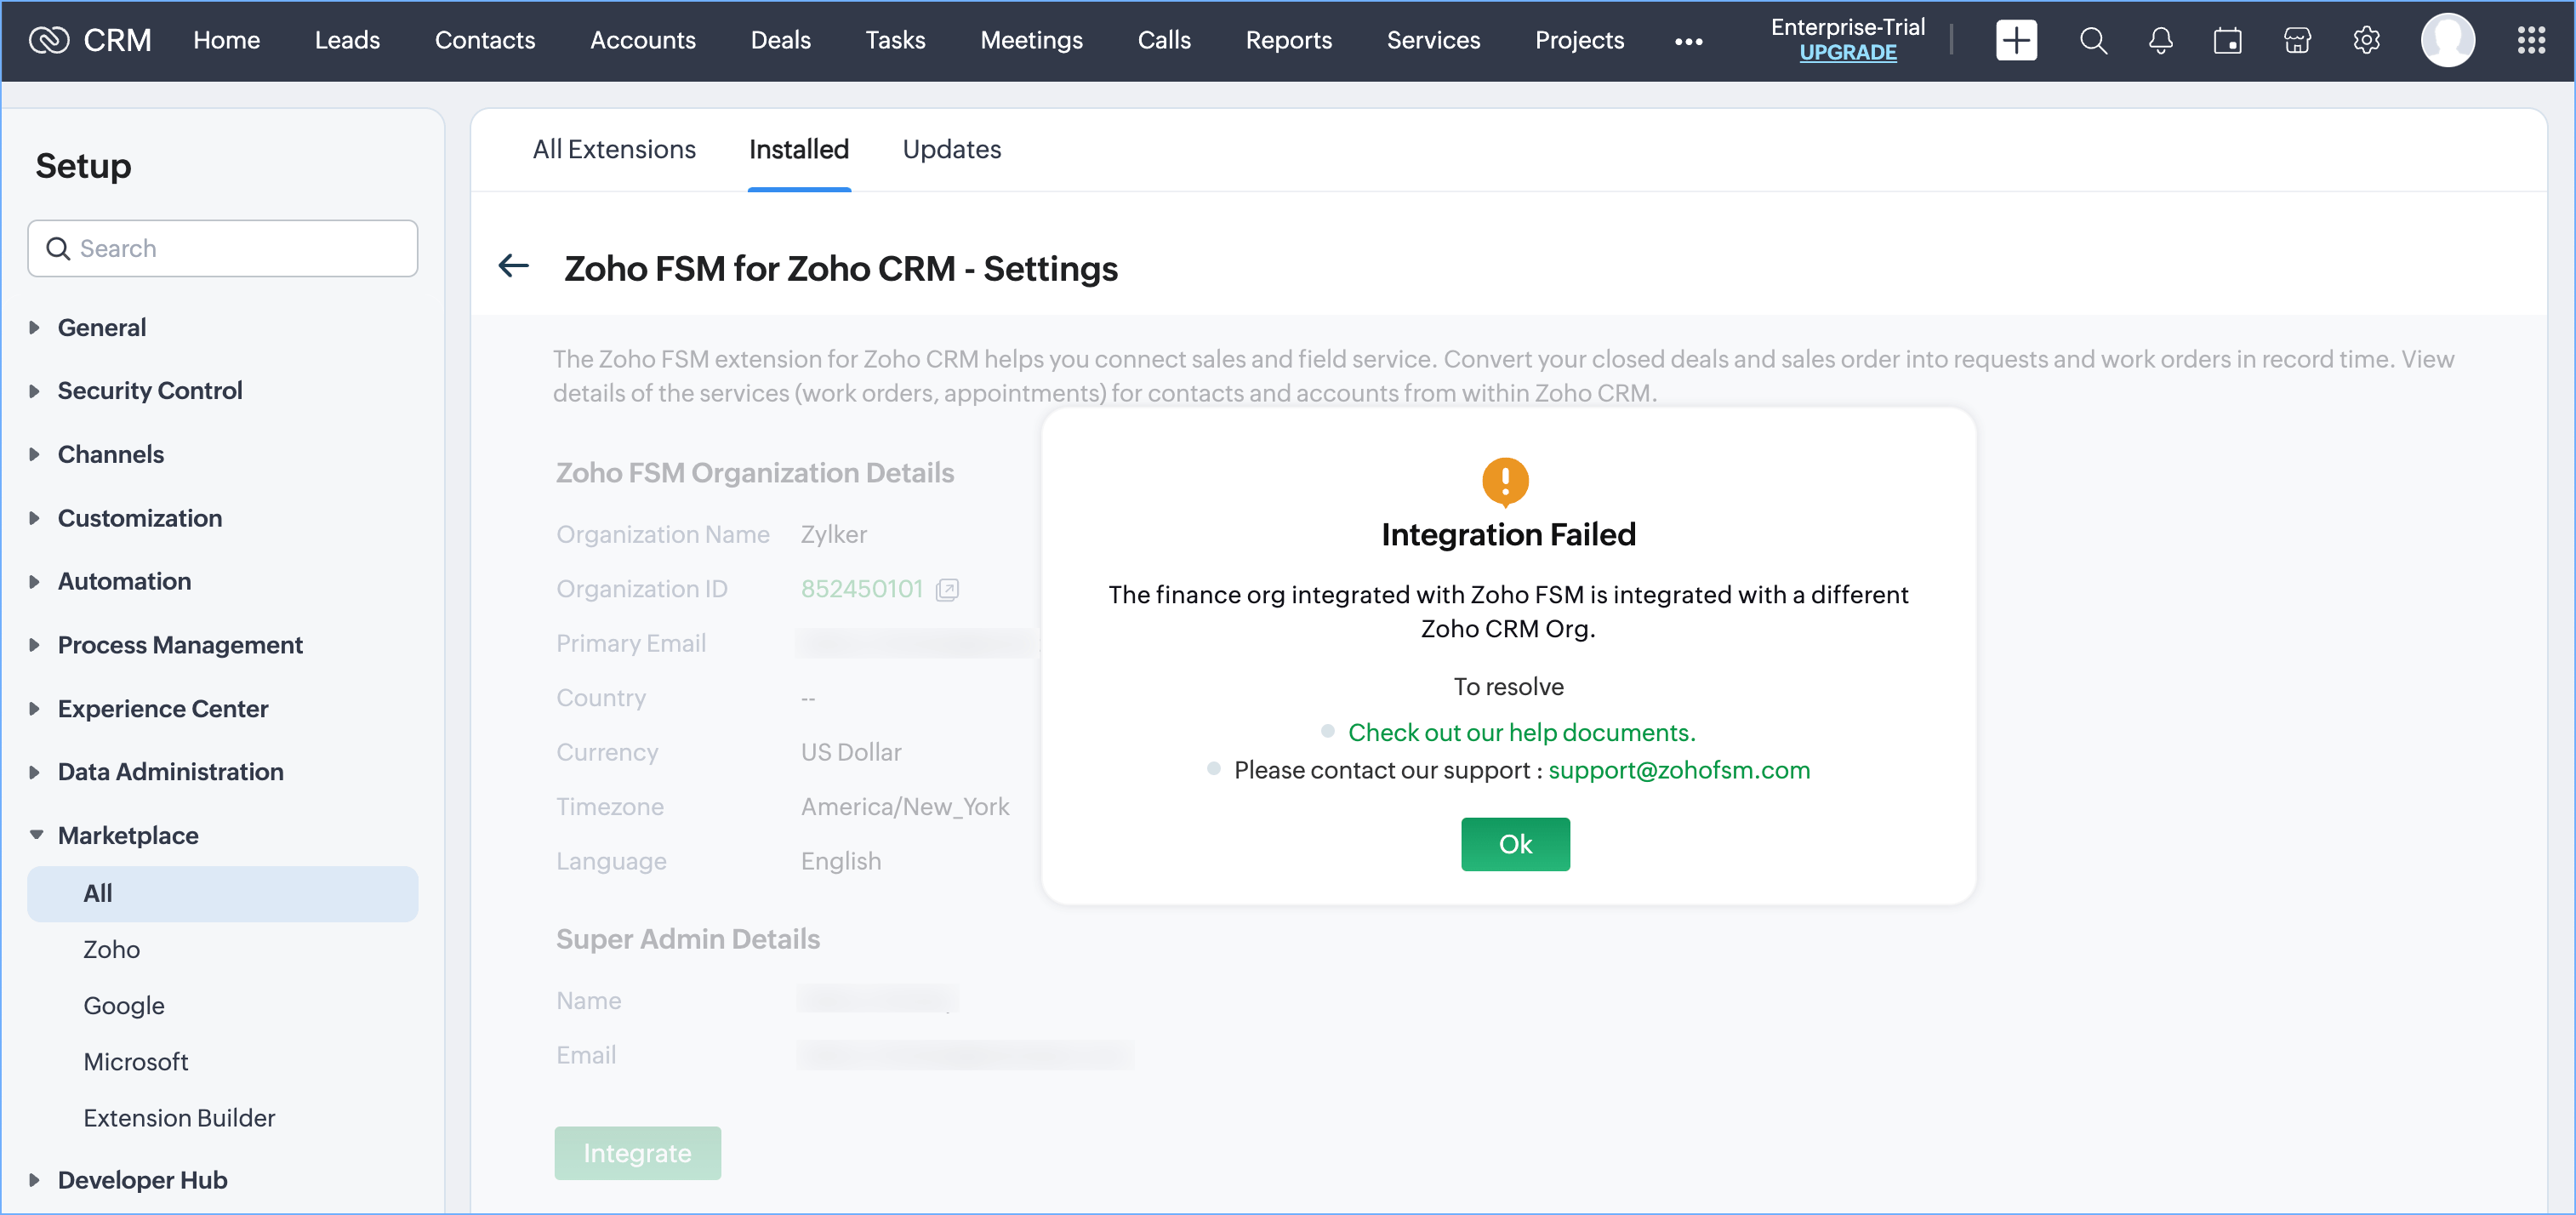2576x1215 pixels.
Task: Expand the General section
Action: 101,327
